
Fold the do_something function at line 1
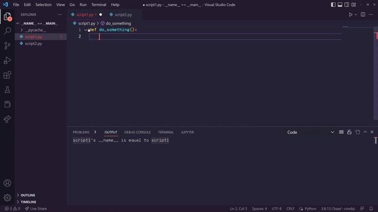86,30
